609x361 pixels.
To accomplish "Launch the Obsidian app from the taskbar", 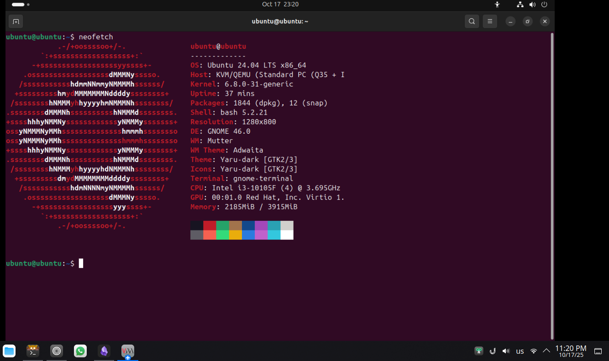I will (104, 351).
